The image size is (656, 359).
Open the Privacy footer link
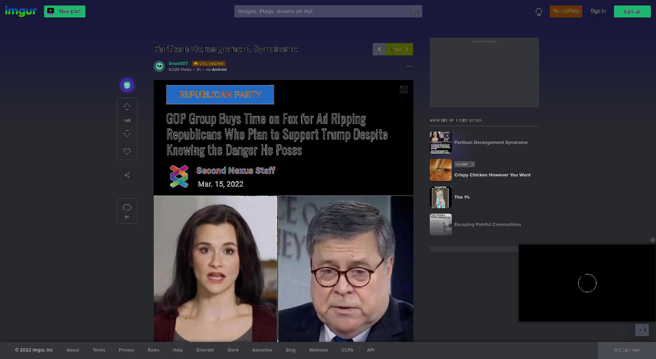126,350
